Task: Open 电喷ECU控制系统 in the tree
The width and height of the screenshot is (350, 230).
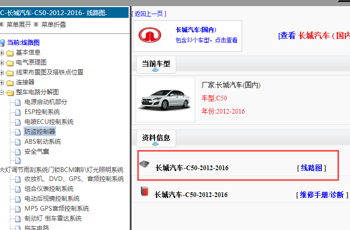Action: point(49,122)
